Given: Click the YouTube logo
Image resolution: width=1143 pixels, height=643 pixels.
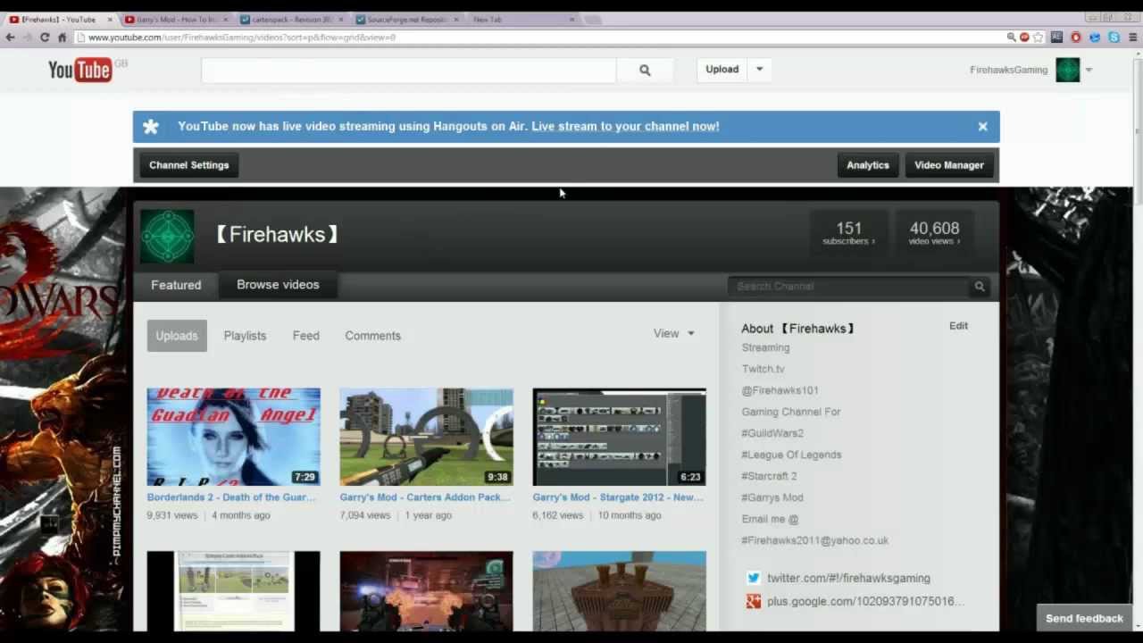Looking at the screenshot, I should [80, 70].
